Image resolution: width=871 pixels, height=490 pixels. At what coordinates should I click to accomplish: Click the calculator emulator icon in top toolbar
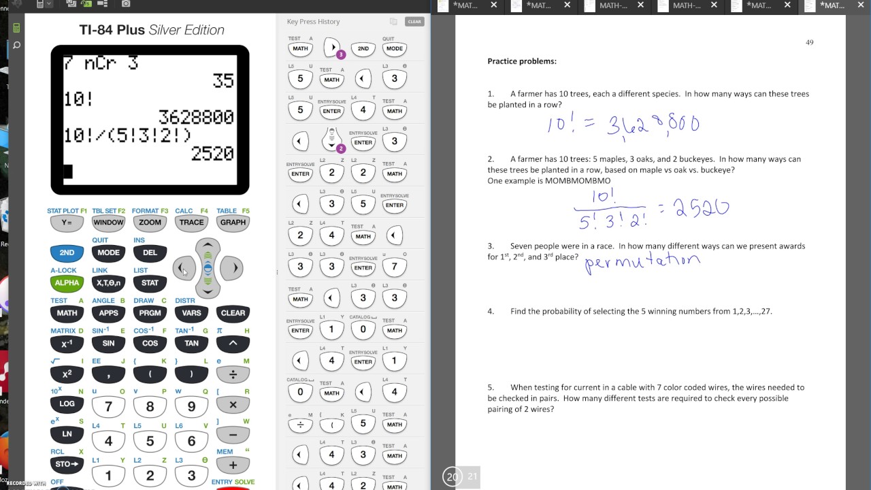coord(40,4)
